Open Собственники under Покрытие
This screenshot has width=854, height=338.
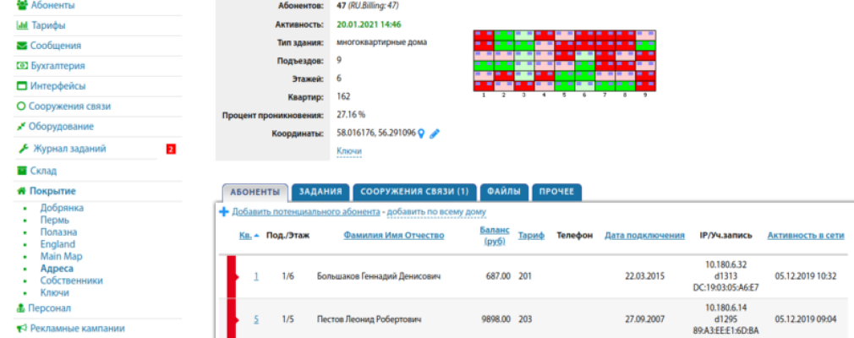click(71, 281)
